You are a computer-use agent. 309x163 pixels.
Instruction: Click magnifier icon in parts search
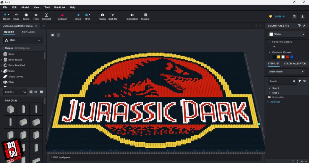[x=25, y=92]
